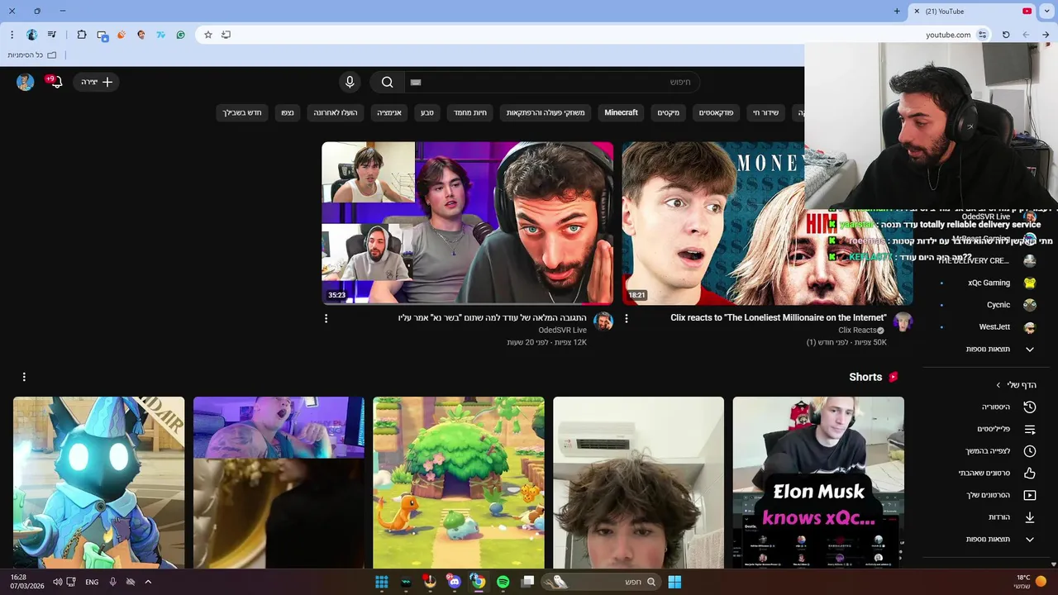Image resolution: width=1058 pixels, height=595 pixels.
Task: Open Chrome three-dot menu
Action: click(12, 35)
